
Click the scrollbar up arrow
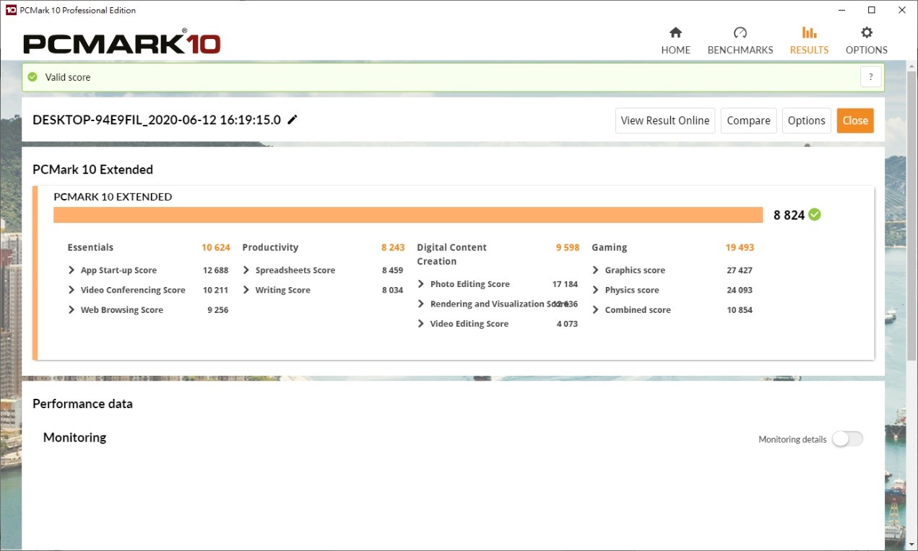point(911,66)
